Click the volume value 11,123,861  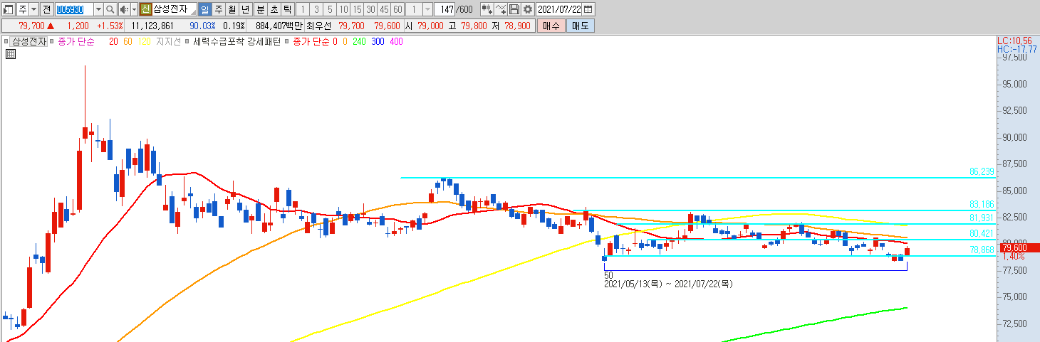tap(152, 26)
